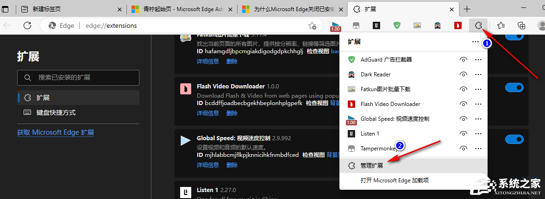Switch to 为什么Microsoft Edge关闭 tab
The width and height of the screenshot is (545, 199).
point(292,9)
